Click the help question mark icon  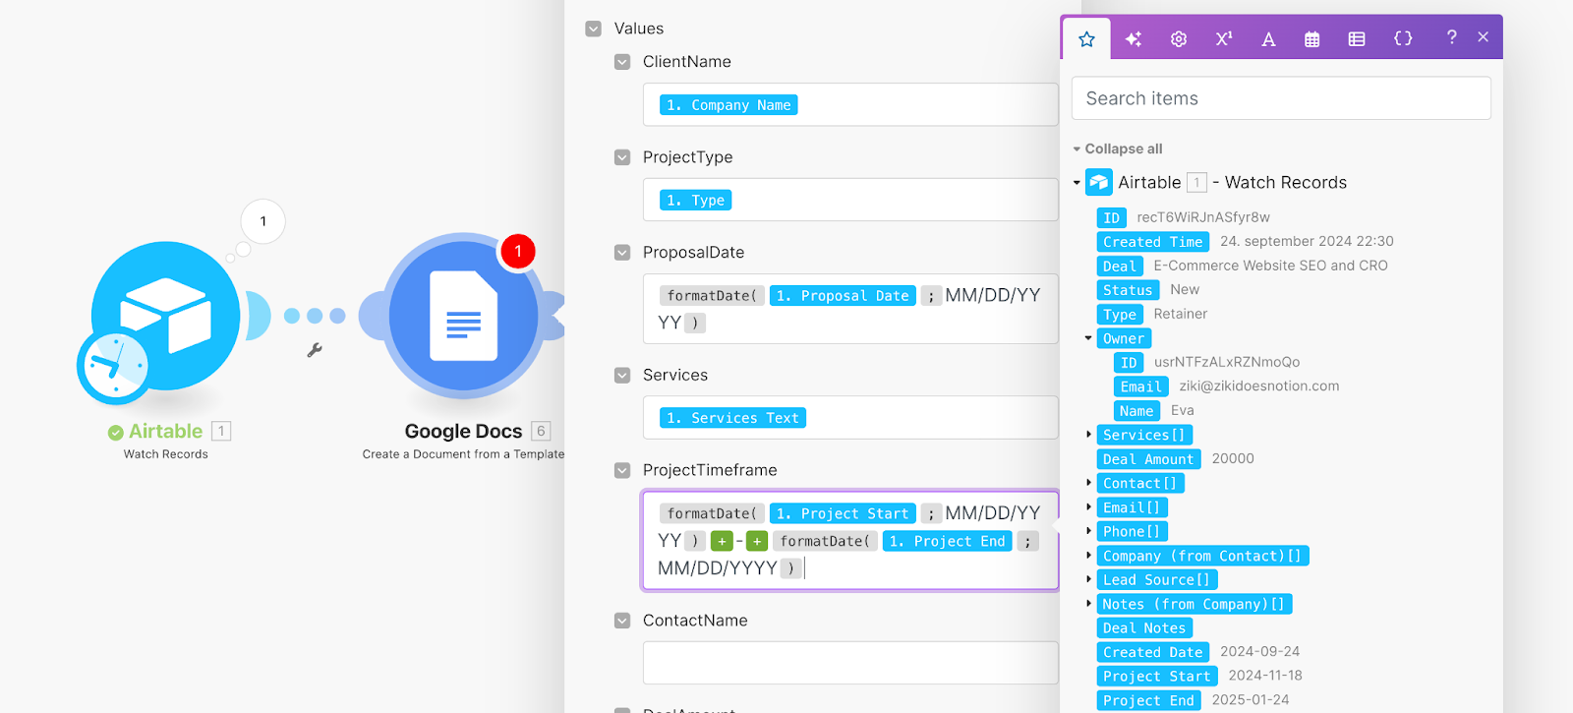tap(1451, 37)
